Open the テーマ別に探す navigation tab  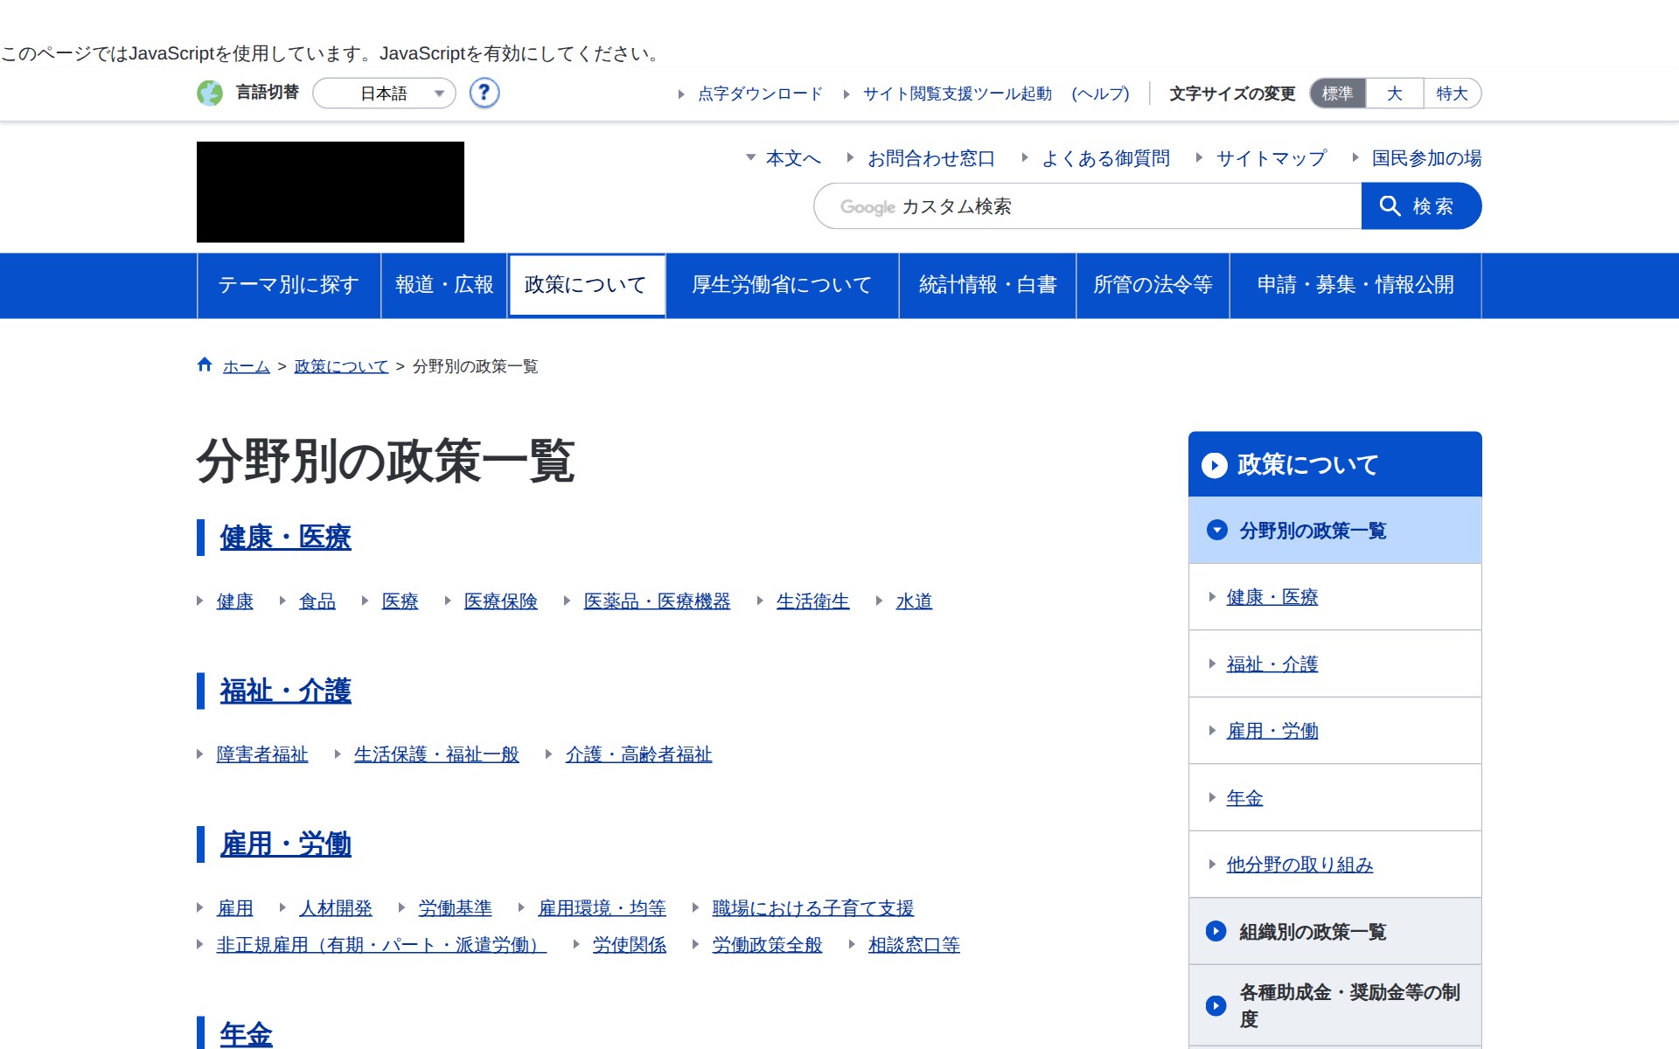pos(289,285)
